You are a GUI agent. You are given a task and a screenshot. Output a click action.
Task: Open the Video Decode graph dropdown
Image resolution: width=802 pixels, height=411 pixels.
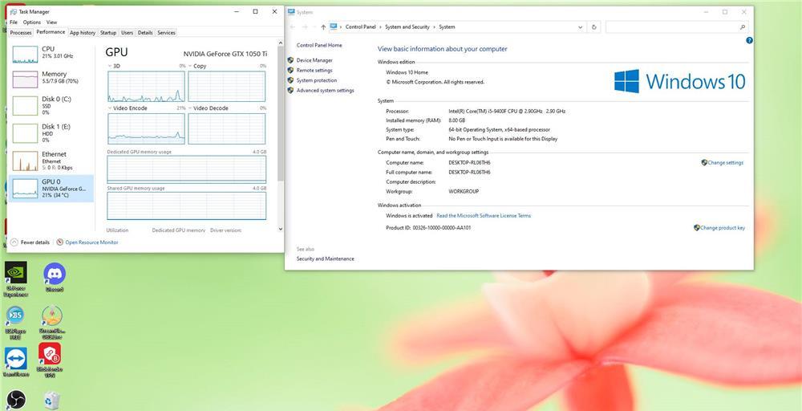[x=190, y=108]
